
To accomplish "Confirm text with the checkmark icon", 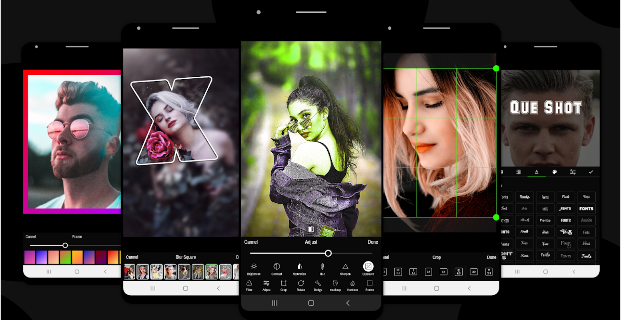I will (591, 172).
